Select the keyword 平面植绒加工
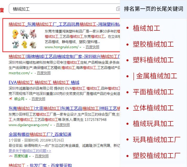The image size is (187, 167). pyautogui.click(x=153, y=92)
